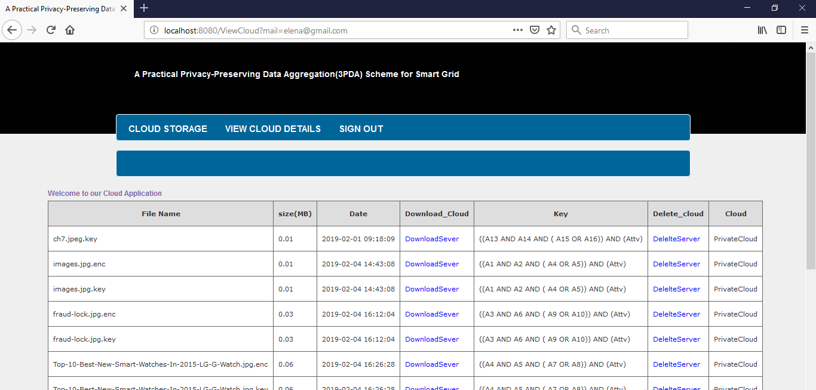
Task: Bookmark this page with the star icon
Action: click(x=551, y=30)
